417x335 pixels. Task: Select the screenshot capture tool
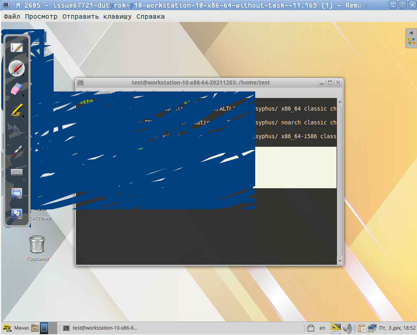coord(16,193)
